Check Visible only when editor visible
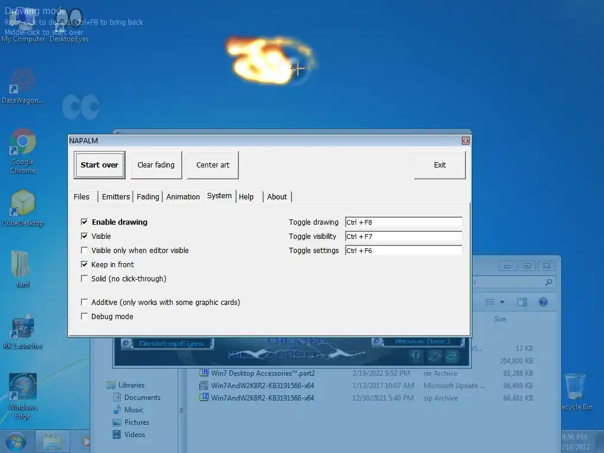Viewport: 604px width, 453px height. point(84,250)
